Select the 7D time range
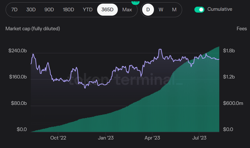The height and width of the screenshot is (148, 250). coord(14,9)
